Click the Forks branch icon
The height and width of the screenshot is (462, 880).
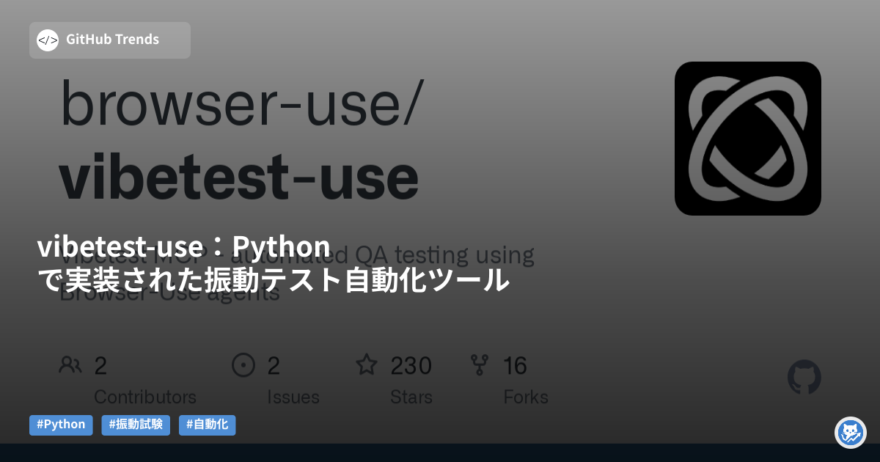point(480,364)
